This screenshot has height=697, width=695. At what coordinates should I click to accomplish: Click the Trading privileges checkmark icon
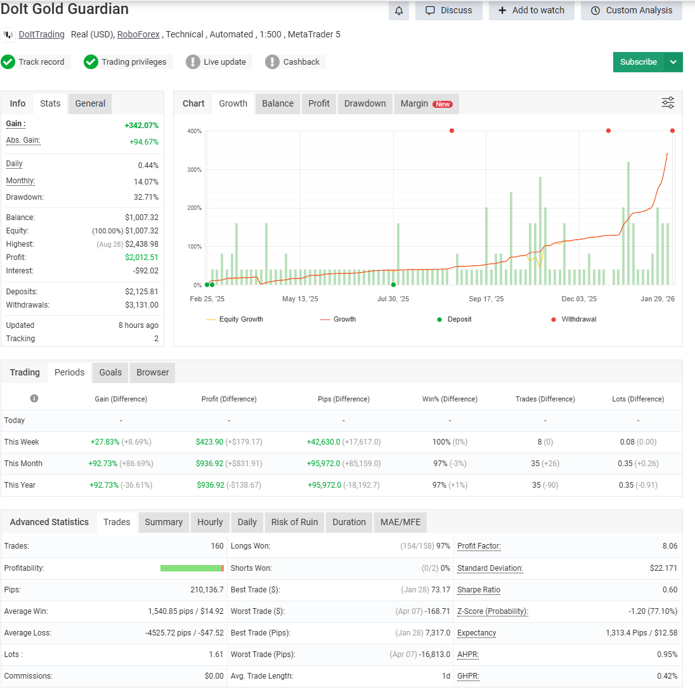91,62
